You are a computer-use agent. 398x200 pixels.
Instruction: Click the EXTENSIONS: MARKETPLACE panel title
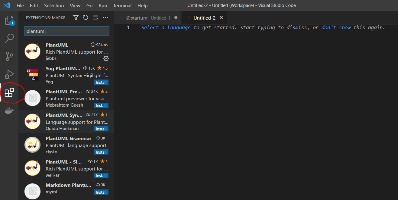click(x=47, y=18)
